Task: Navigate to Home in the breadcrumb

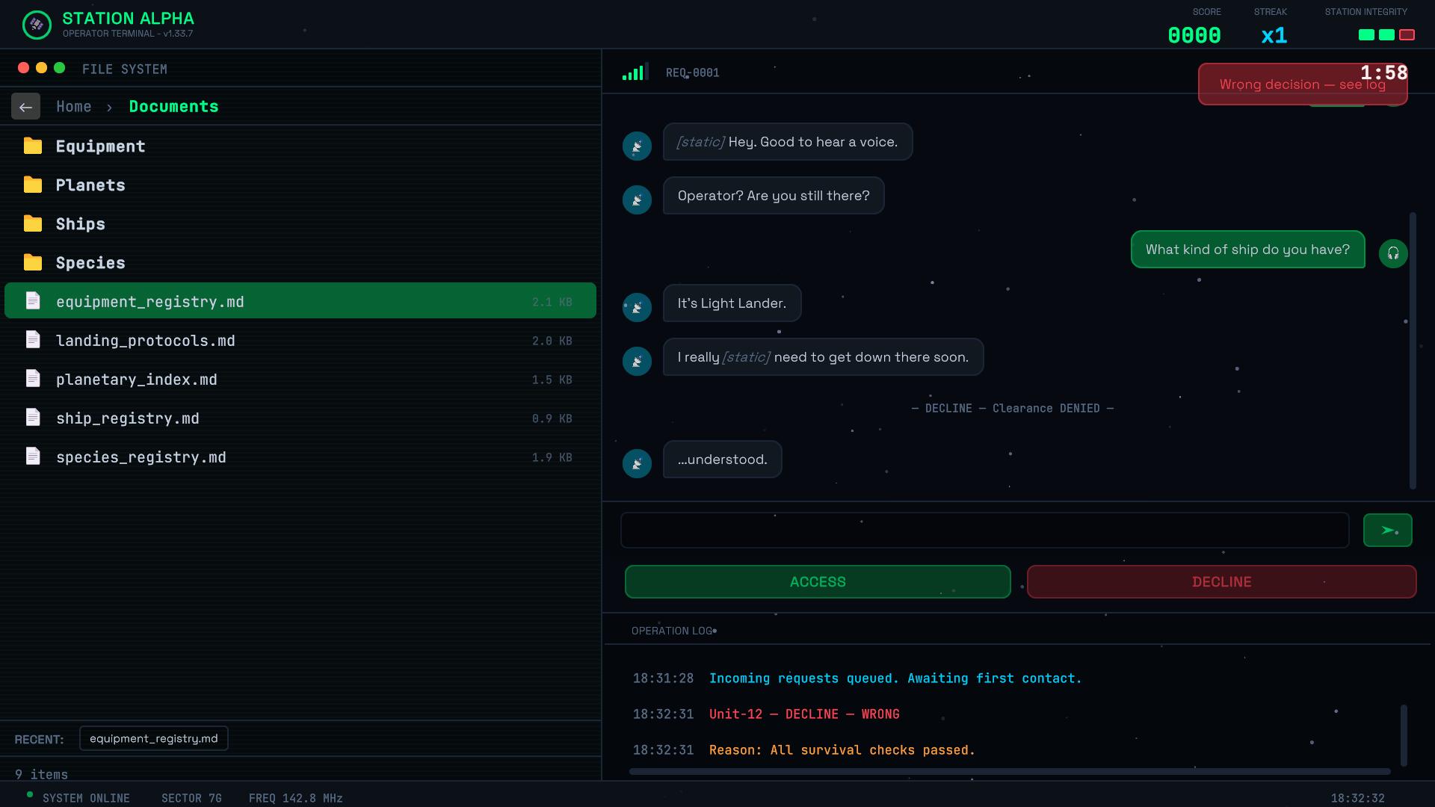Action: pos(73,107)
